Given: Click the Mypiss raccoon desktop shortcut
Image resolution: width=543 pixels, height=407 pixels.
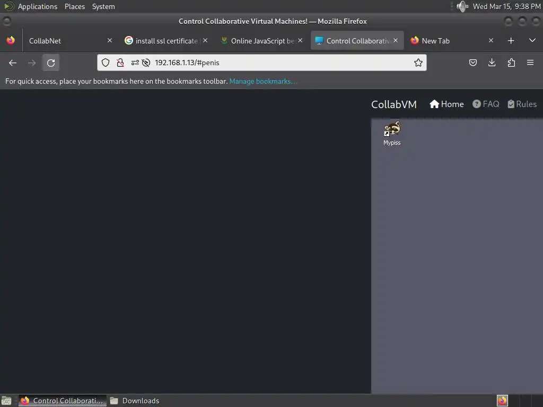Looking at the screenshot, I should tap(392, 133).
